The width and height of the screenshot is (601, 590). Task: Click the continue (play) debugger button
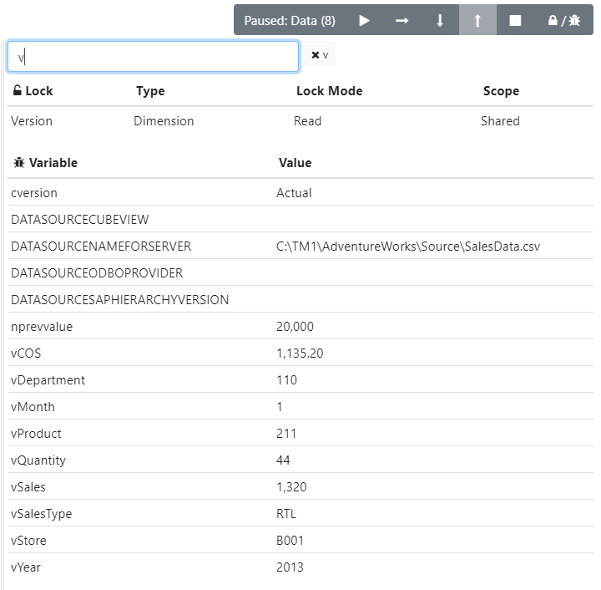pos(364,20)
